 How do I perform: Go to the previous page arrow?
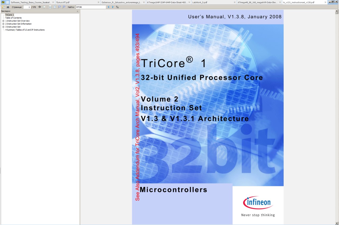[40, 7]
